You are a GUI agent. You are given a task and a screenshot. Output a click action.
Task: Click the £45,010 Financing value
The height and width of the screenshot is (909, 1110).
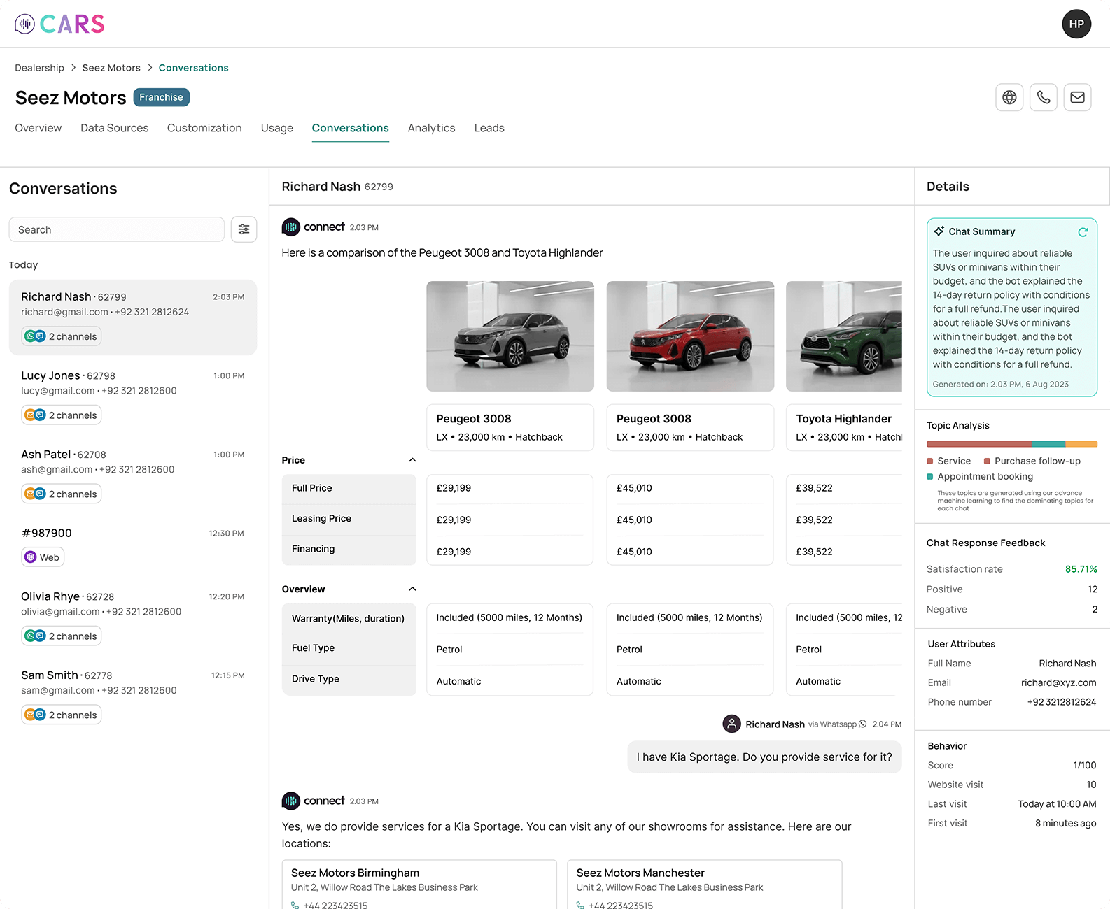(x=634, y=552)
